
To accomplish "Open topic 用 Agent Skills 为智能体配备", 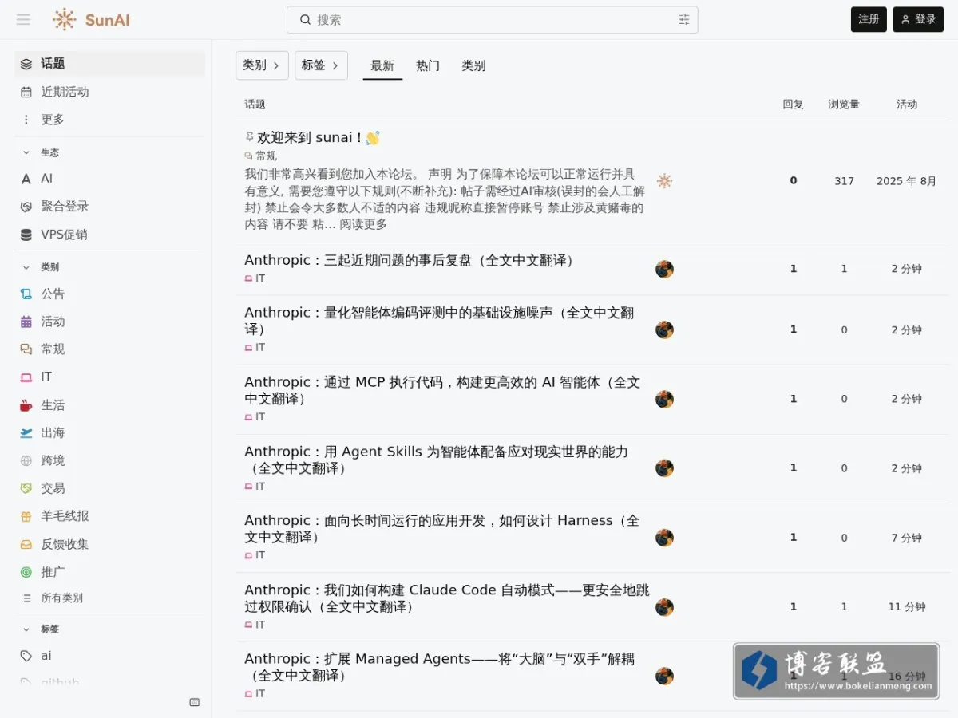I will (436, 460).
